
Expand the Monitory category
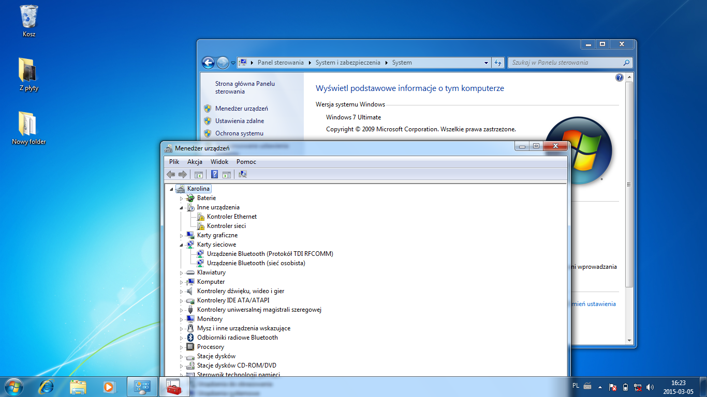[182, 319]
